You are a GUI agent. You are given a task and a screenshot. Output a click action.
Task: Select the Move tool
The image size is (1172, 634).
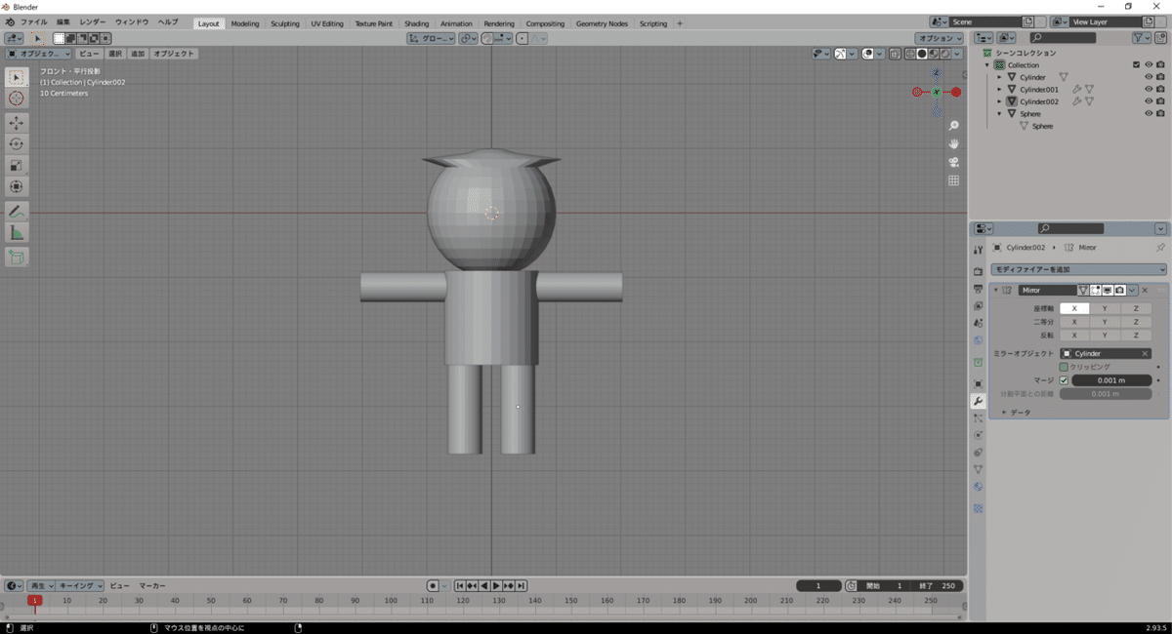[17, 122]
